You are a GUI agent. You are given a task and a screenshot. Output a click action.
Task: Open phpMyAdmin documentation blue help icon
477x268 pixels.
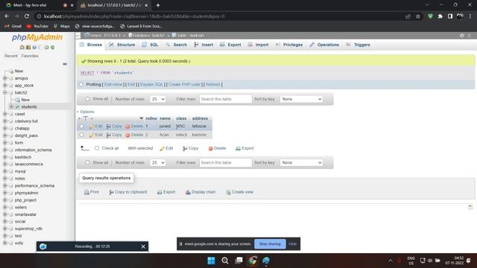34,47
